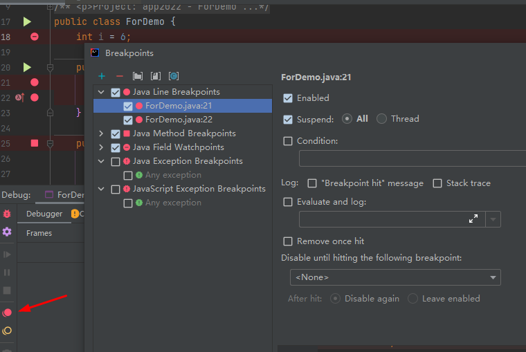Click Resume Program icon
The image size is (526, 352).
pos(7,254)
